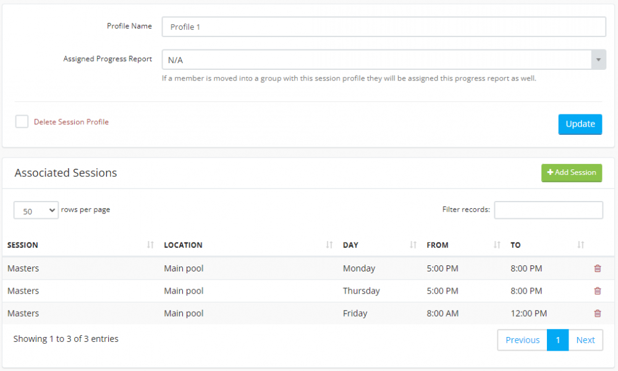
Task: Click the plus icon on Add Session
Action: click(549, 173)
